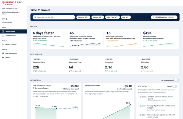Open the HQ All Branches dropdown
The height and width of the screenshot is (119, 183).
pos(164,17)
